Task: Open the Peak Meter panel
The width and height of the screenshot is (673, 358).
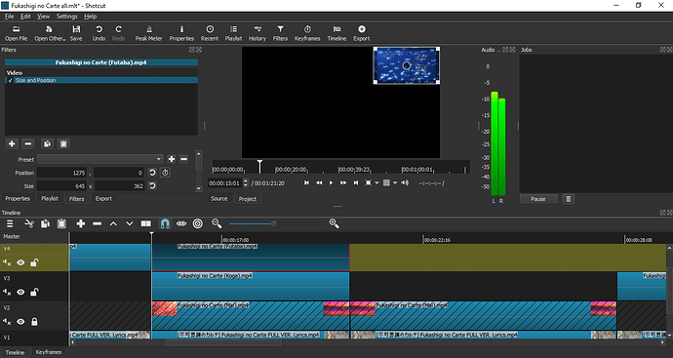Action: pos(149,33)
